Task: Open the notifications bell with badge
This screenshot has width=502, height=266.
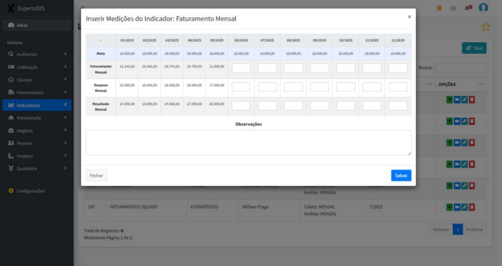Action: 467,8
